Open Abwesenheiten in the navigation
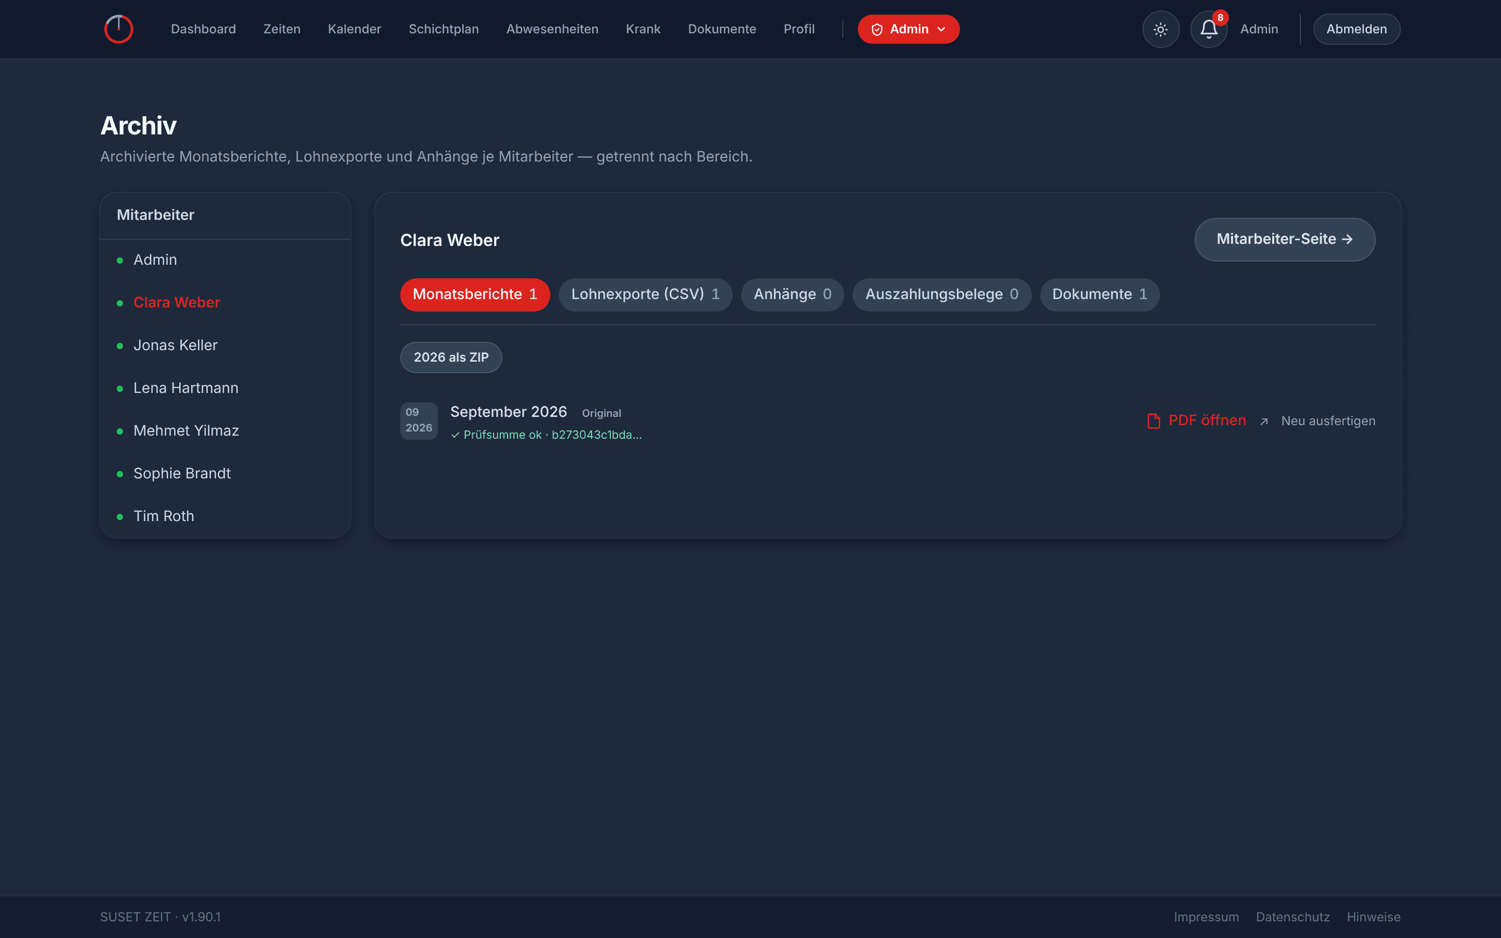The image size is (1501, 938). 552,29
